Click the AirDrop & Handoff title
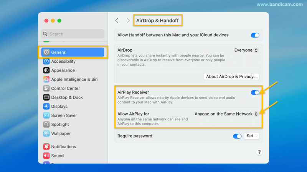The width and height of the screenshot is (307, 172). click(157, 21)
